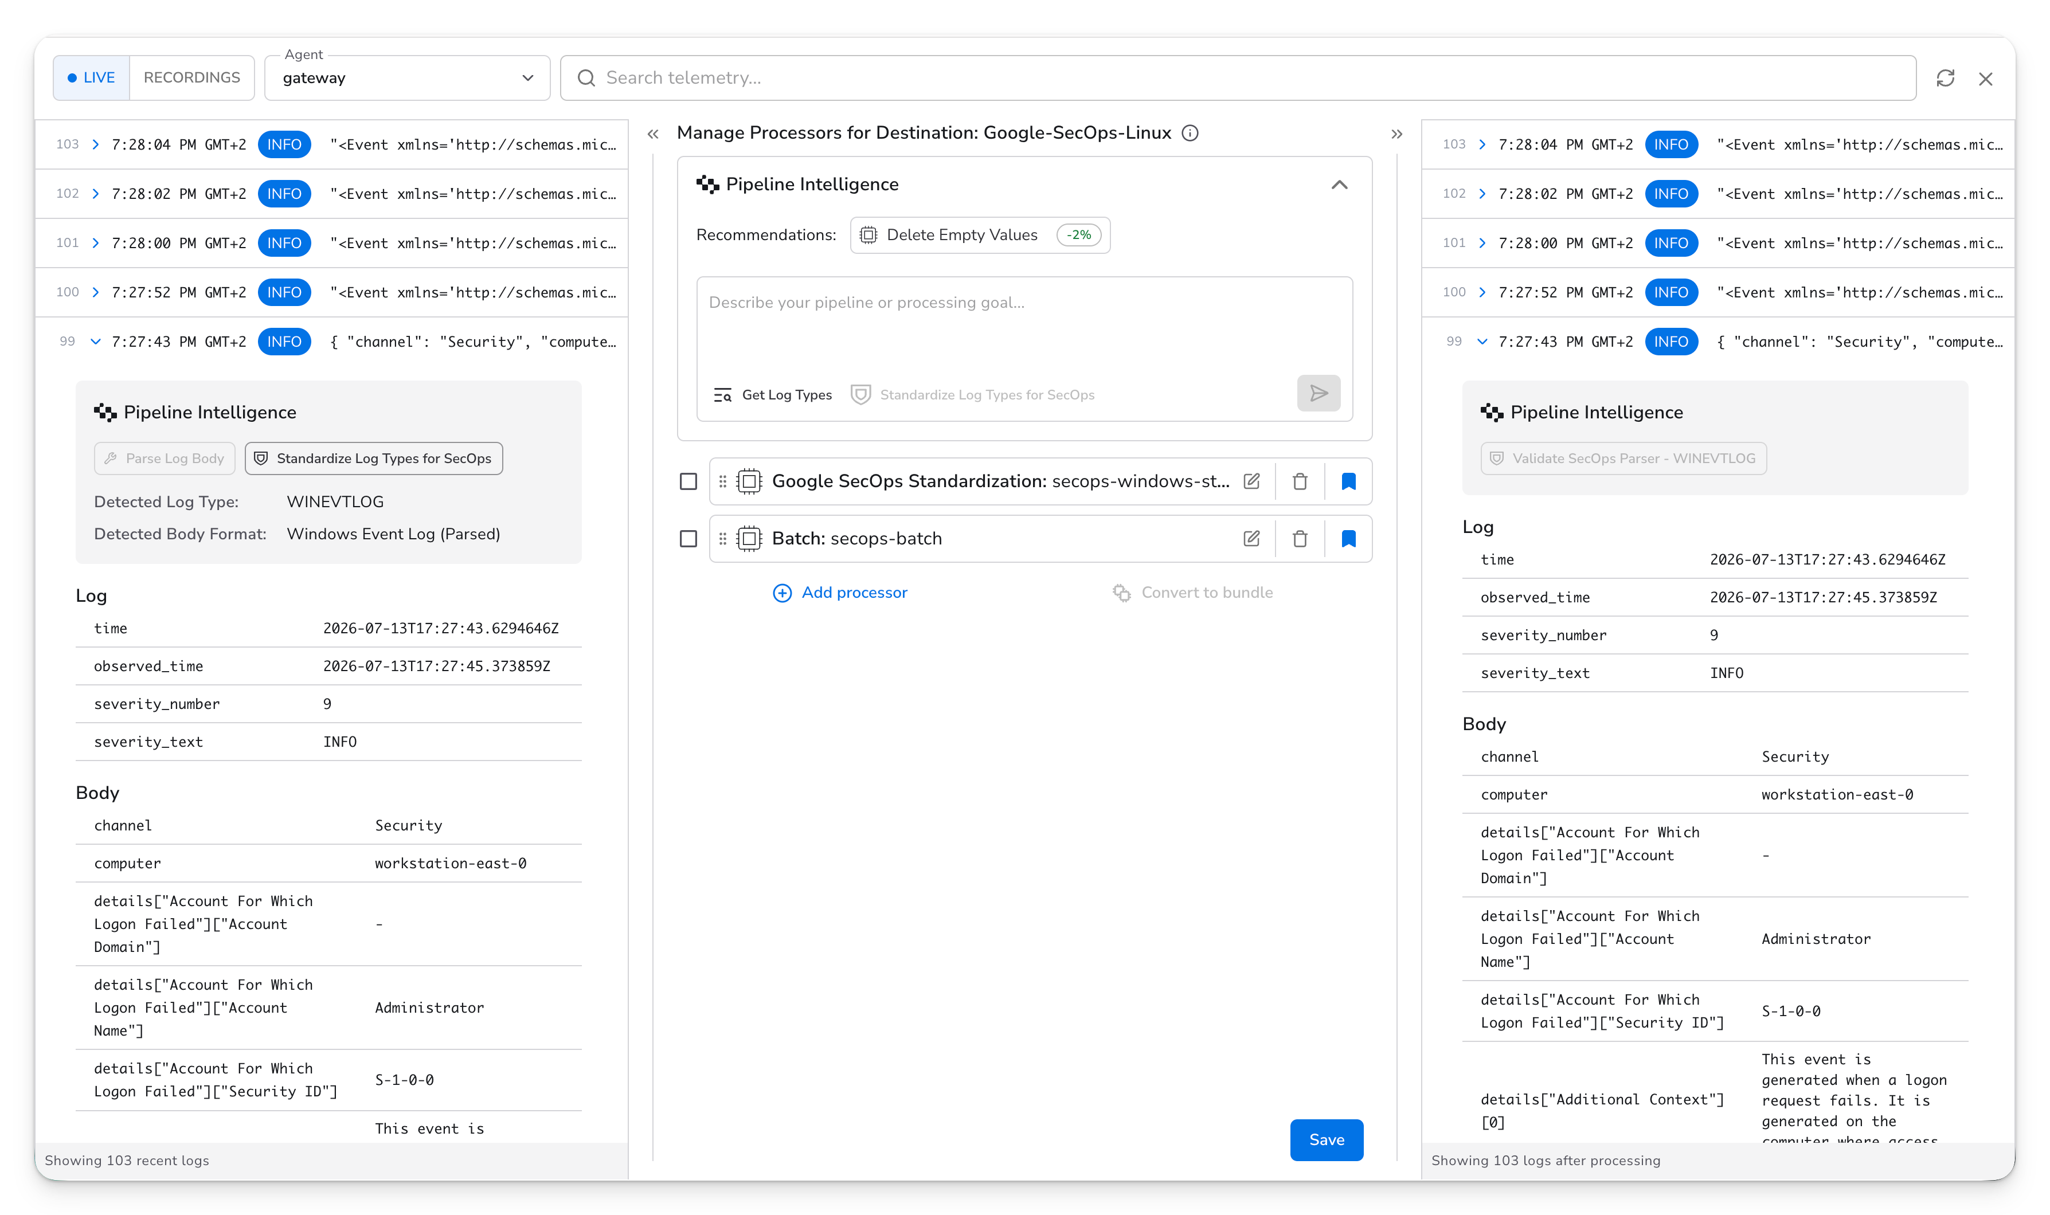Click the Save button

coord(1327,1140)
